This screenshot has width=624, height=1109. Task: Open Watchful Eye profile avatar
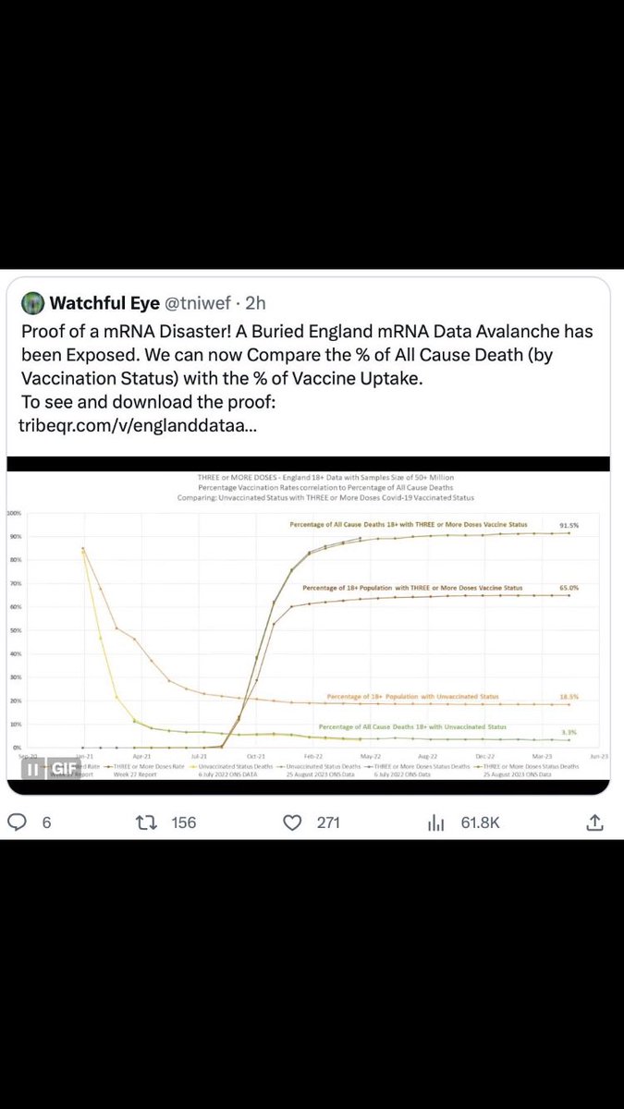32,302
